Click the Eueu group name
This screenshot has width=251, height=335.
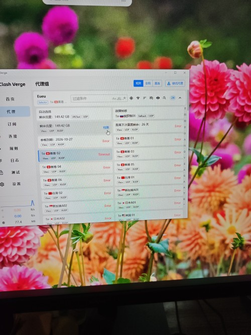42,96
